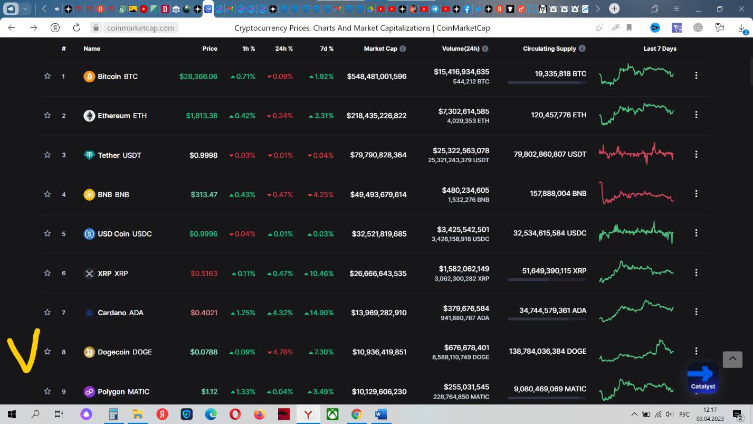
Task: Open browser downloads icon
Action: pos(741,28)
